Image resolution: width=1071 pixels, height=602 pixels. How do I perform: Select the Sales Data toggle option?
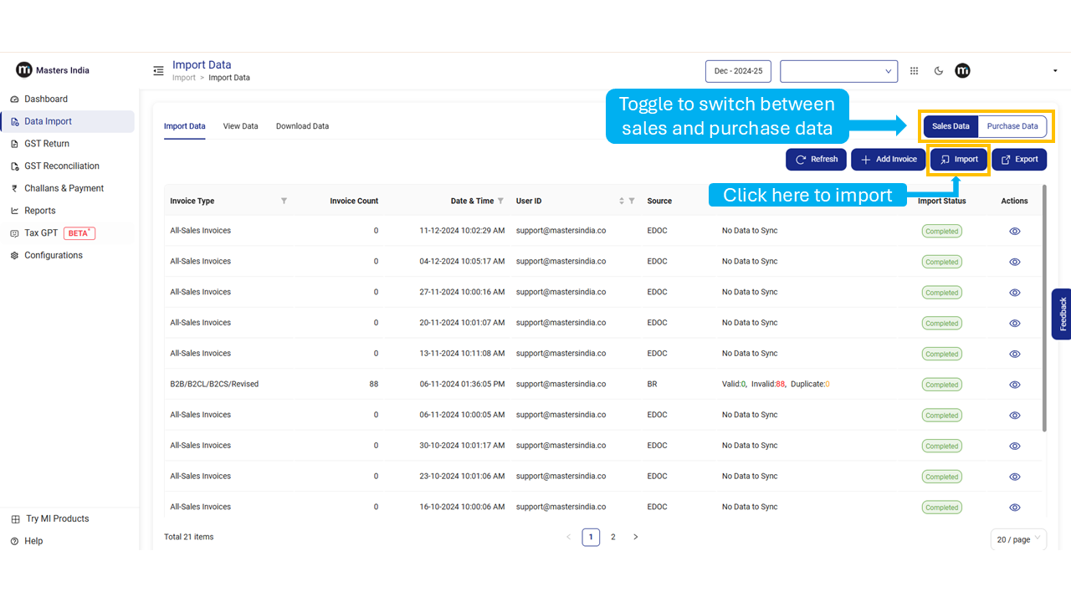tap(951, 126)
